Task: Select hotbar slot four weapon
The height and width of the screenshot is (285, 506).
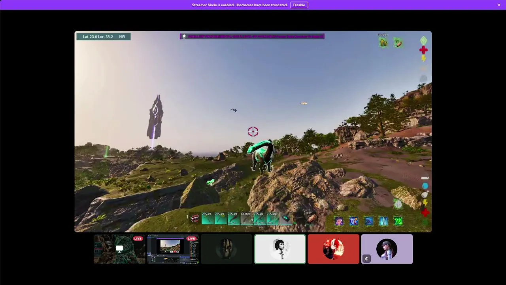Action: [233, 219]
